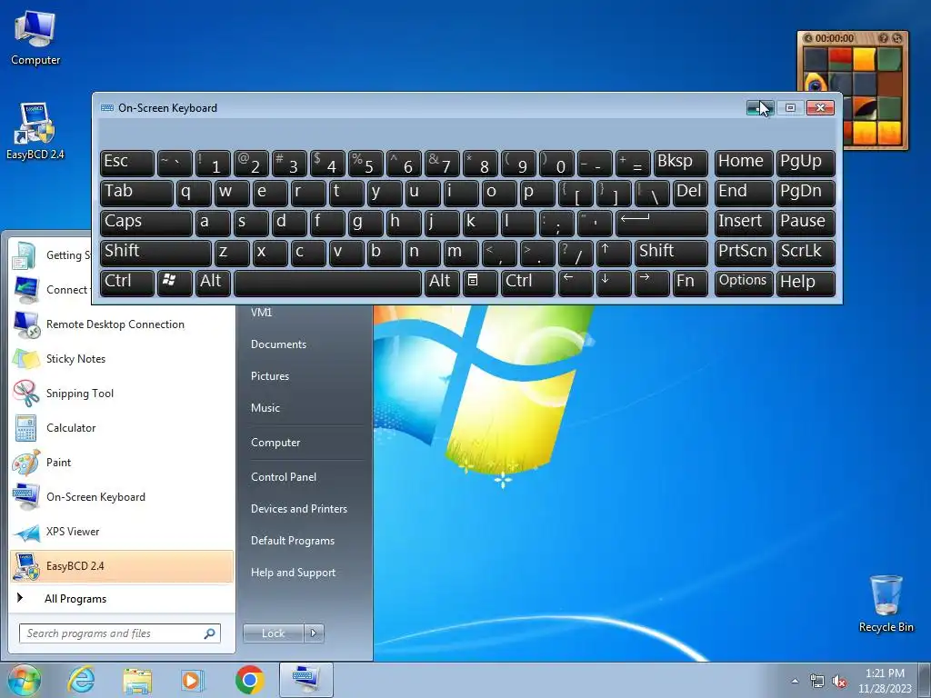Toggle the left Shift key
The image size is (931, 698).
coord(155,253)
